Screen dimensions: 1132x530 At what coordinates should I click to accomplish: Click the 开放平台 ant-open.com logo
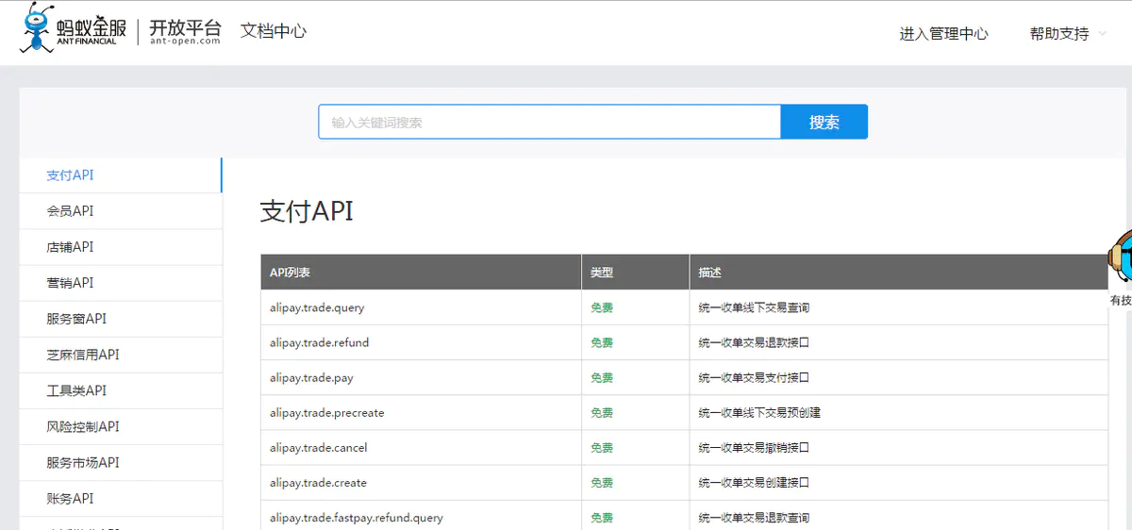point(185,31)
